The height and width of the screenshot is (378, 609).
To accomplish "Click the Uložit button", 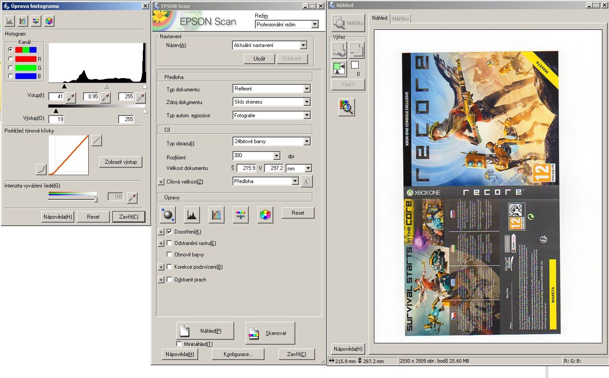I will (259, 58).
